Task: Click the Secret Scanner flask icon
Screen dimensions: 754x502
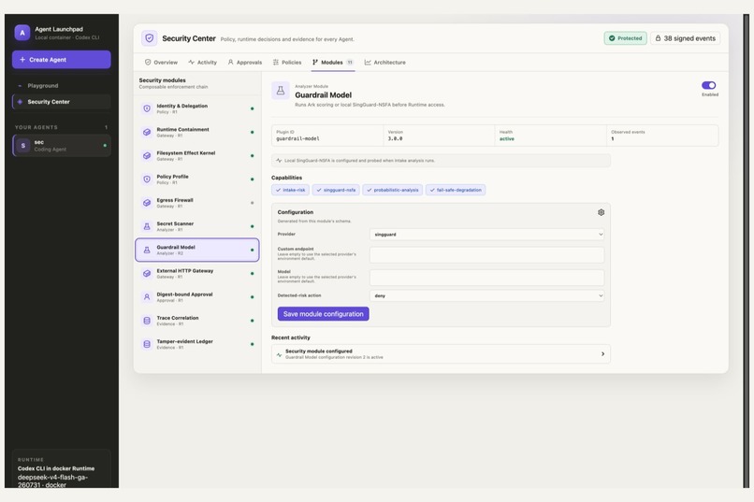Action: tap(147, 226)
